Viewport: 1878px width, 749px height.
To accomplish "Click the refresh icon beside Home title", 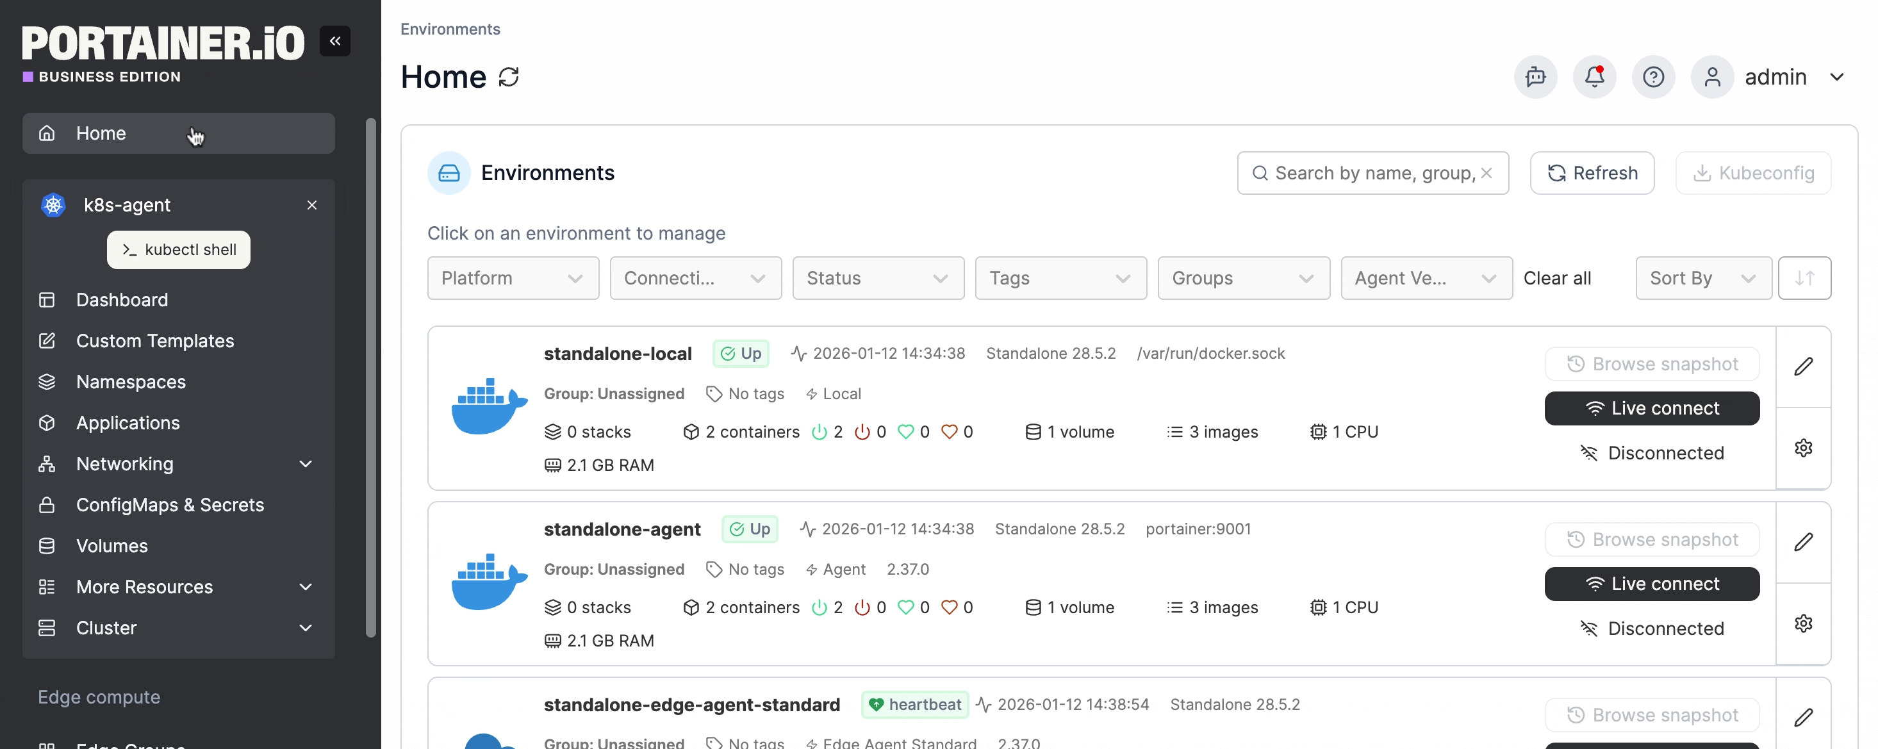I will [508, 77].
